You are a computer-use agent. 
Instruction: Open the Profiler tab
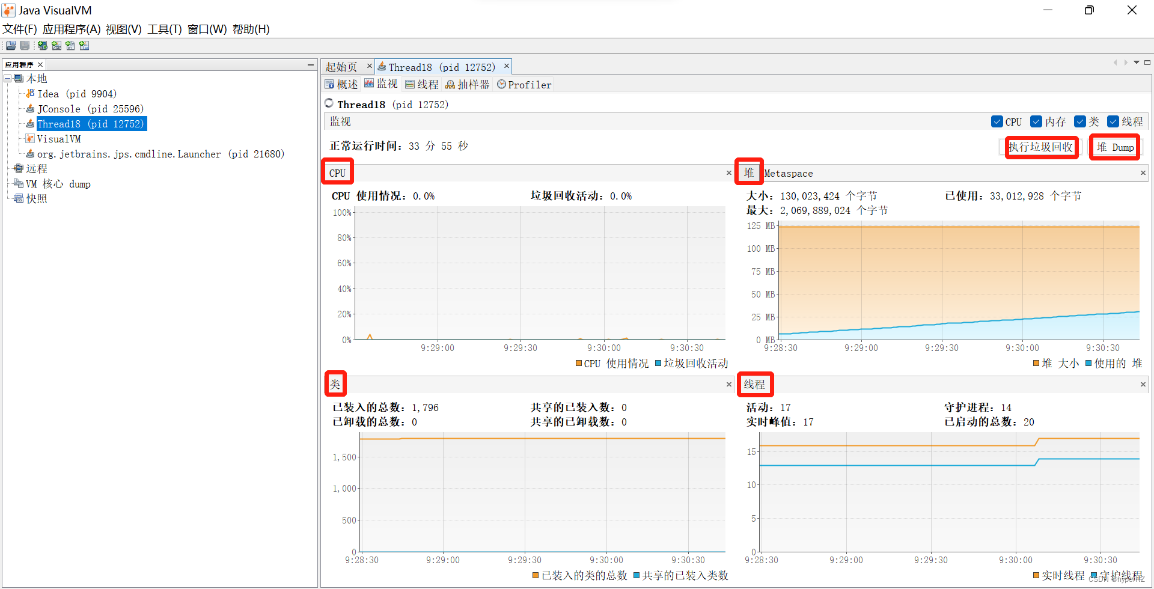(524, 85)
